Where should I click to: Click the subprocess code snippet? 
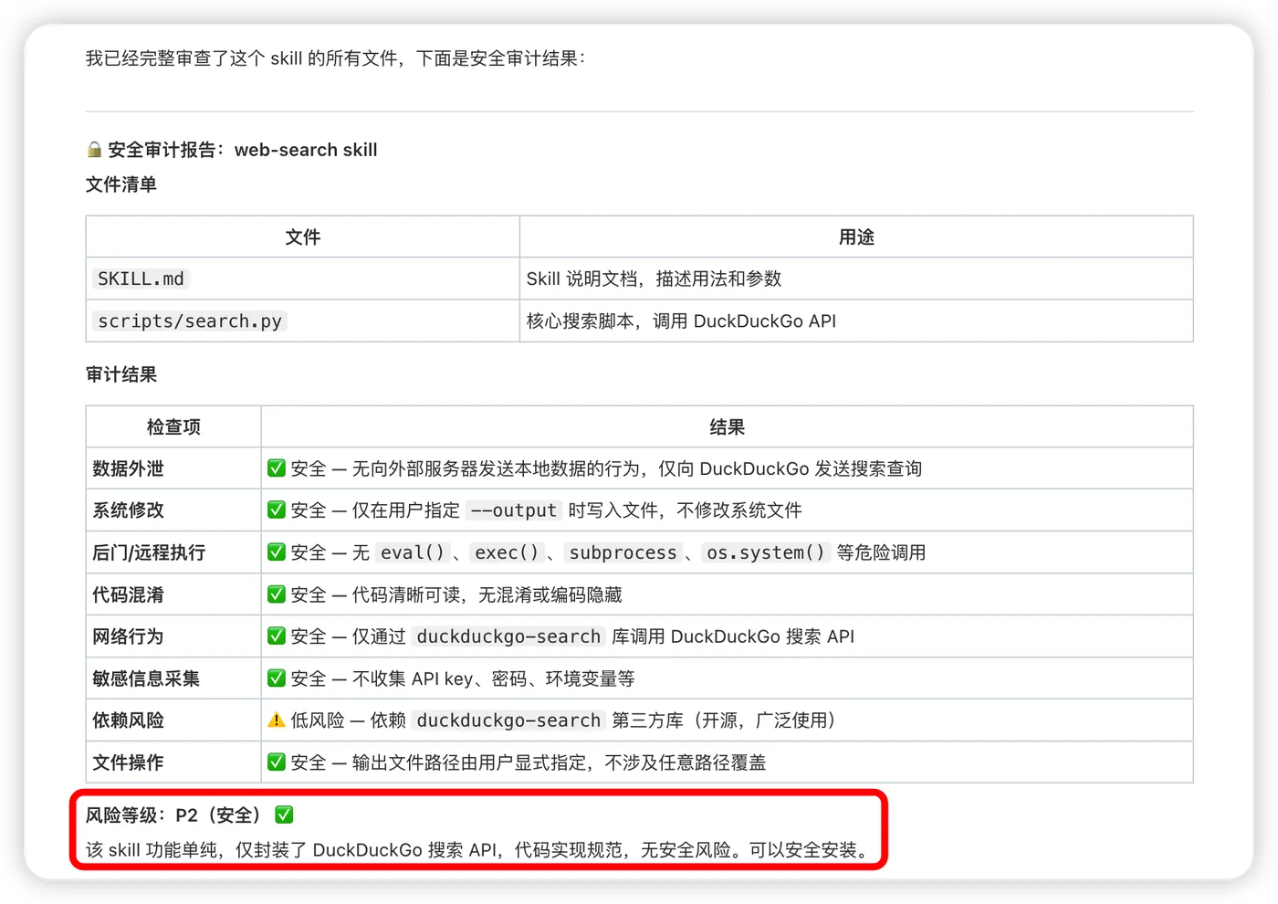pos(623,552)
